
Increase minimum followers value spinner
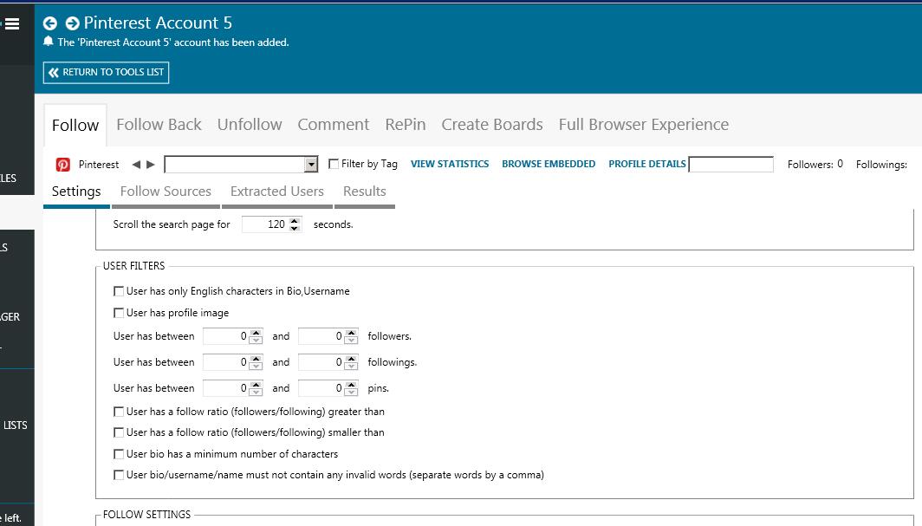[256, 333]
